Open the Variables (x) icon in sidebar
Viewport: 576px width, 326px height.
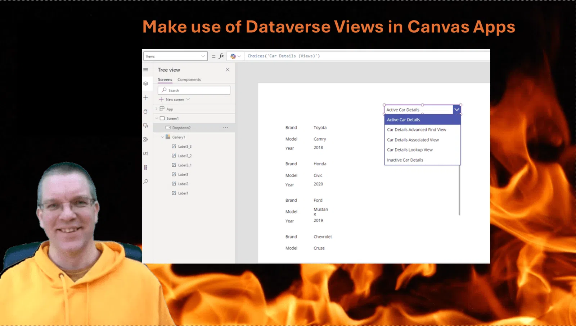tap(146, 153)
